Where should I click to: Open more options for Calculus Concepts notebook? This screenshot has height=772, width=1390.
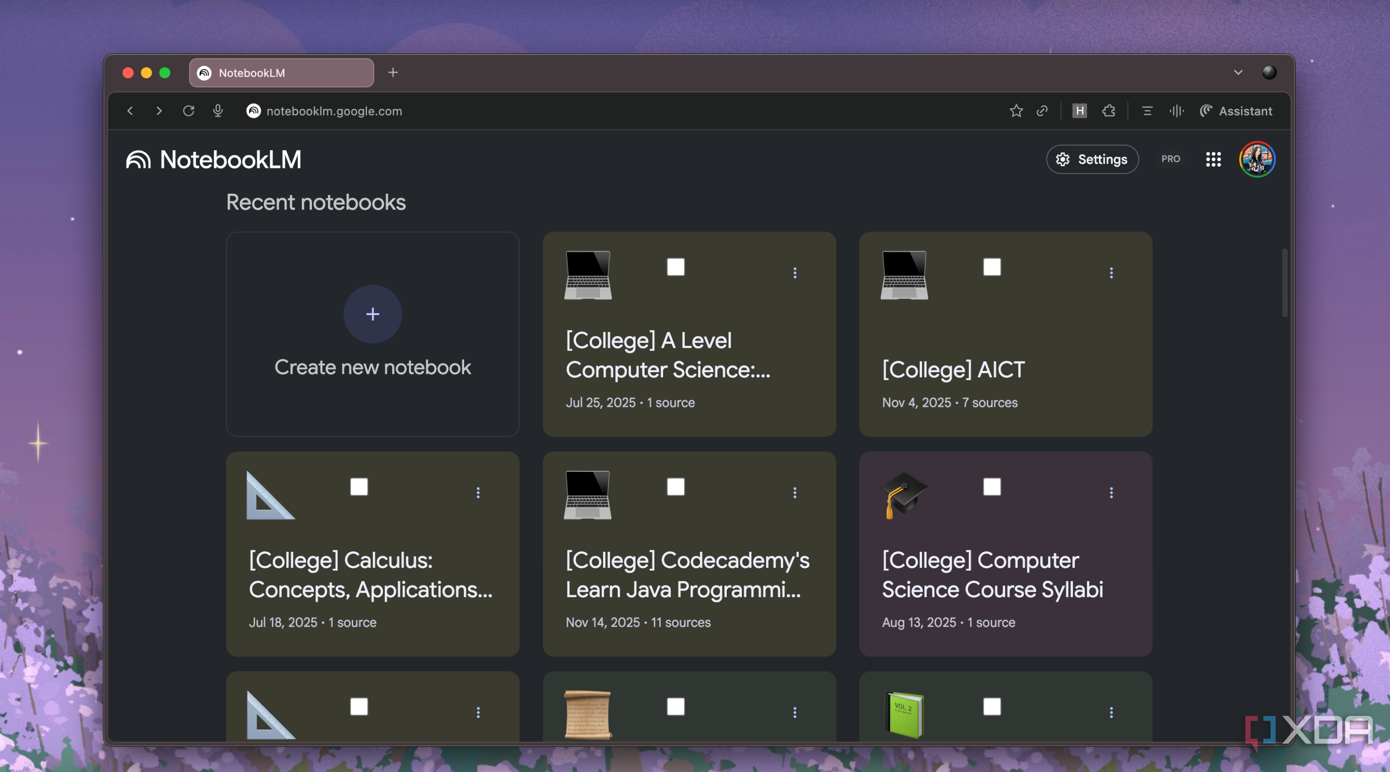coord(477,492)
